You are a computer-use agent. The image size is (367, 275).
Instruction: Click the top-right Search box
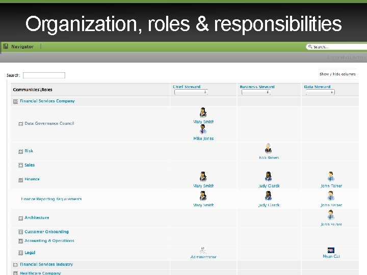pos(337,47)
